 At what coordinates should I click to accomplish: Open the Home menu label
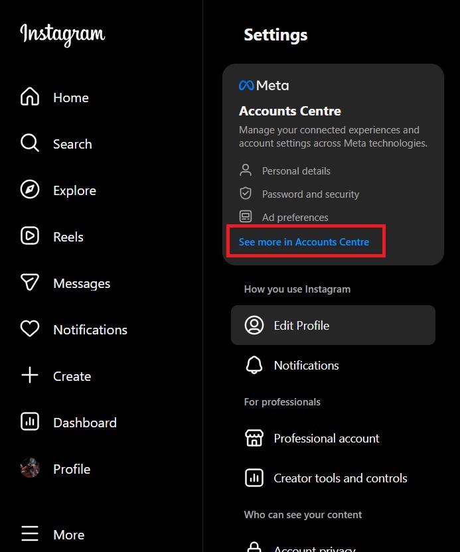point(71,98)
